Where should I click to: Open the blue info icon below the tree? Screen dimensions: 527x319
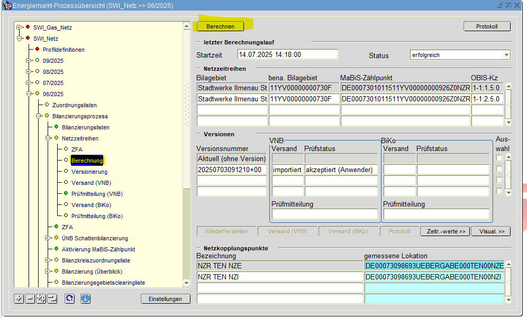pyautogui.click(x=85, y=299)
